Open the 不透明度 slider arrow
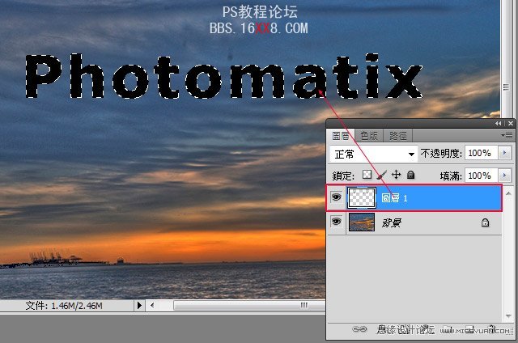The image size is (518, 343). point(504,153)
